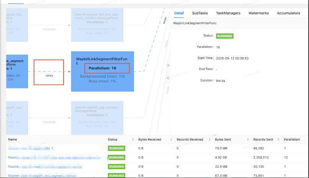The height and width of the screenshot is (178, 309).
Task: Click the three-dot resize handle above the table
Action: (214, 135)
